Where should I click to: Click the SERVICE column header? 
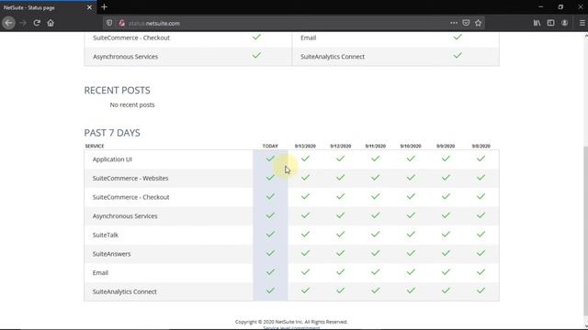click(x=95, y=146)
